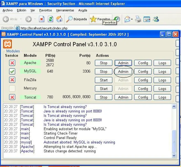Toggle the Mercury service checkbox
This screenshot has height=167, width=181.
click(12, 88)
